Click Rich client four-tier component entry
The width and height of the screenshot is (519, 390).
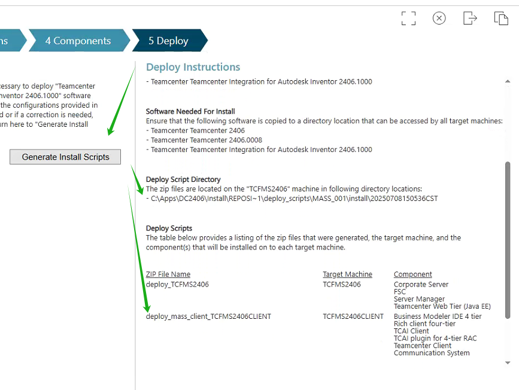pyautogui.click(x=424, y=324)
